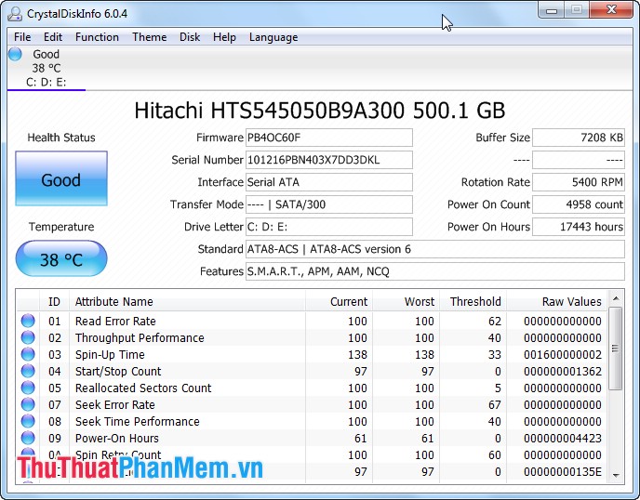This screenshot has height=500, width=640.
Task: Click threshold value 62 for Read Error Rate
Action: (495, 322)
